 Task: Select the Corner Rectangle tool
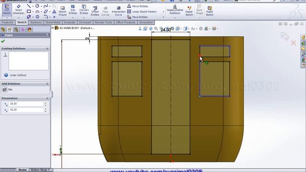click(x=29, y=11)
